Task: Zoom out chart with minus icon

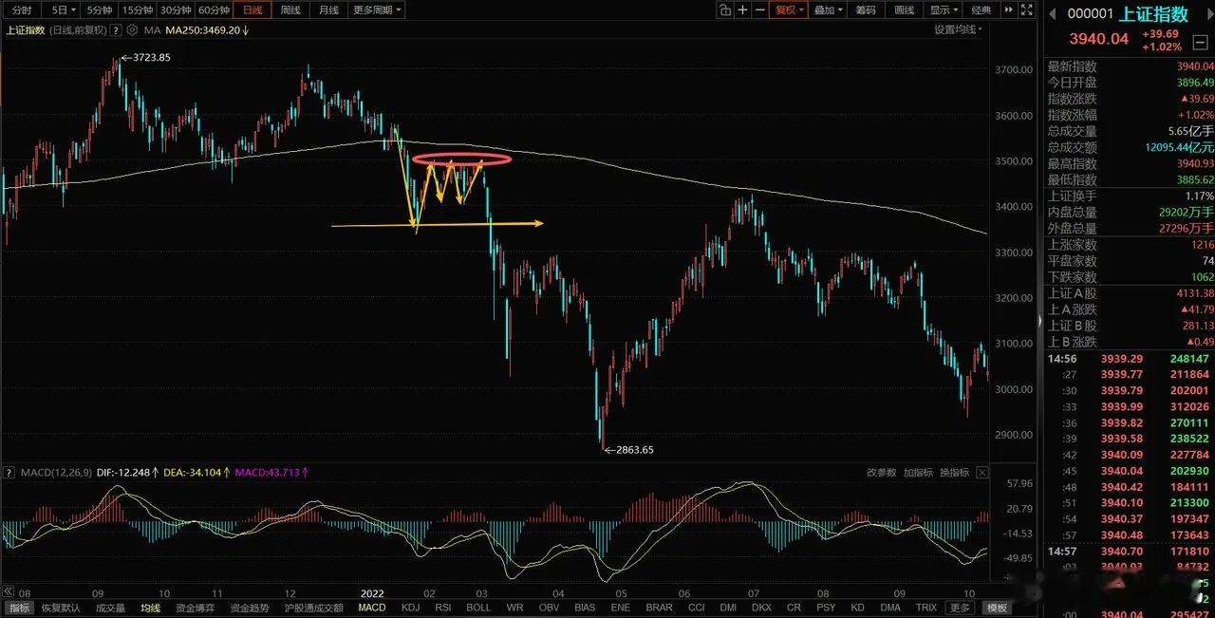Action: point(759,10)
